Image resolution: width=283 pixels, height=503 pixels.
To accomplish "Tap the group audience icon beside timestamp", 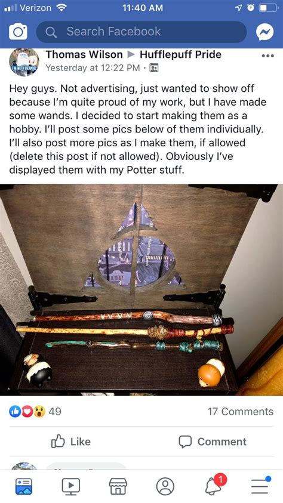I will click(x=154, y=68).
